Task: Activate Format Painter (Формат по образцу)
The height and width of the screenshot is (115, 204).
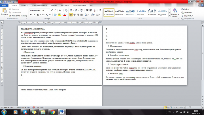Action: point(18,16)
